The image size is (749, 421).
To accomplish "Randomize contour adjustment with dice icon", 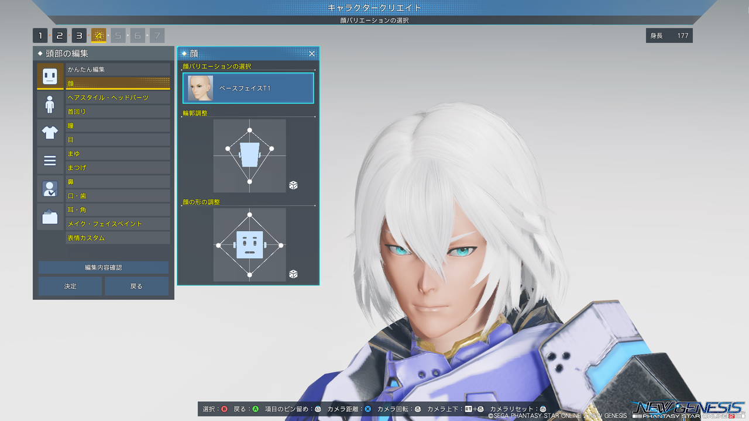I will [x=293, y=185].
